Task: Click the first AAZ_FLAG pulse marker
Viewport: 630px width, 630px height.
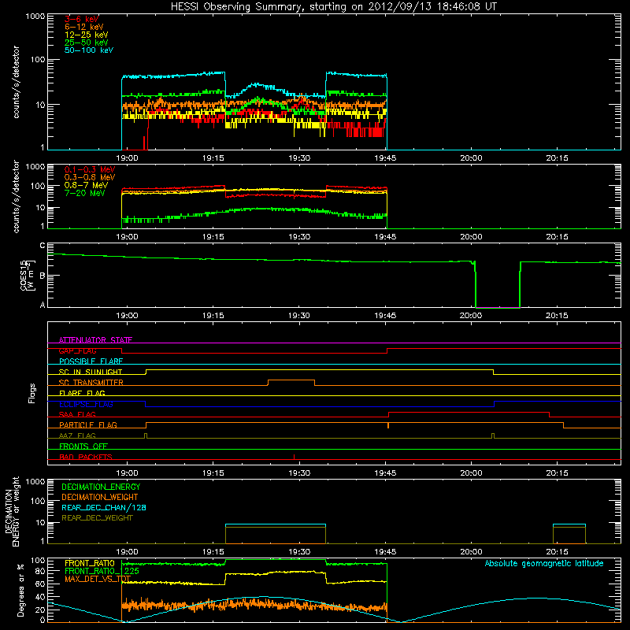Action: [146, 435]
